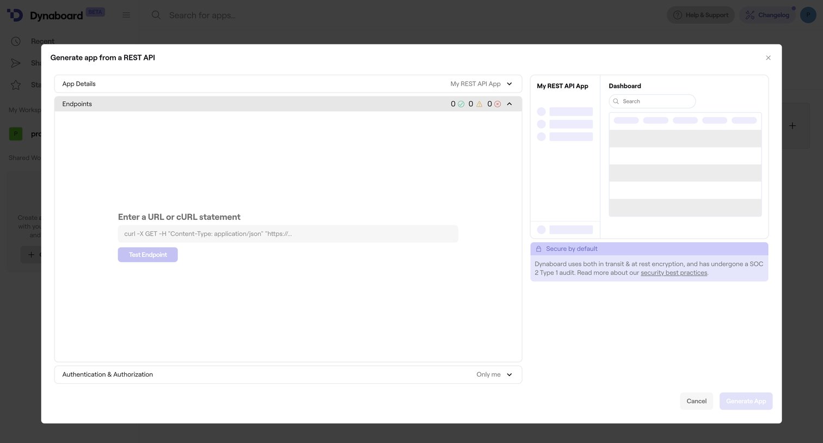Expand Authentication & Authorization chevron
The width and height of the screenshot is (823, 443).
click(x=509, y=374)
